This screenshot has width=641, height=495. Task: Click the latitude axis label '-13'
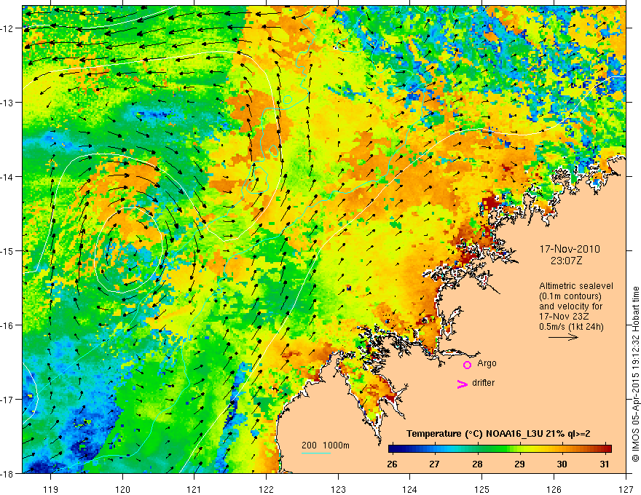(8, 102)
